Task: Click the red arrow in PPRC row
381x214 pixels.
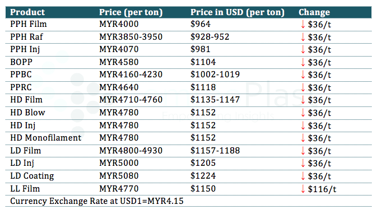Action: coord(303,88)
